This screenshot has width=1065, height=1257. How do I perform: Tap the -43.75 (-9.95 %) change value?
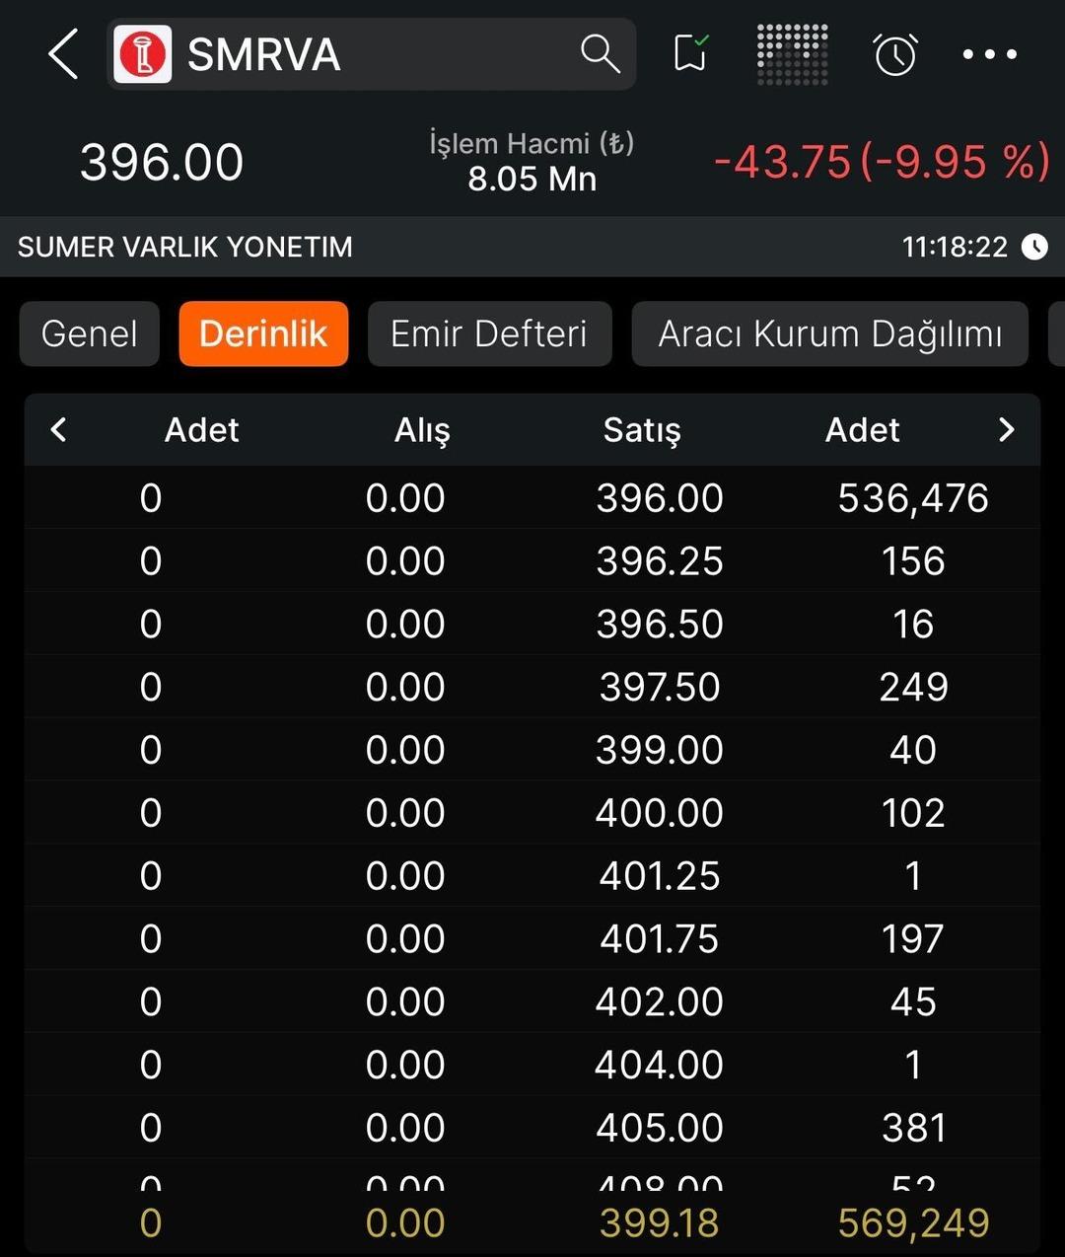tap(882, 162)
